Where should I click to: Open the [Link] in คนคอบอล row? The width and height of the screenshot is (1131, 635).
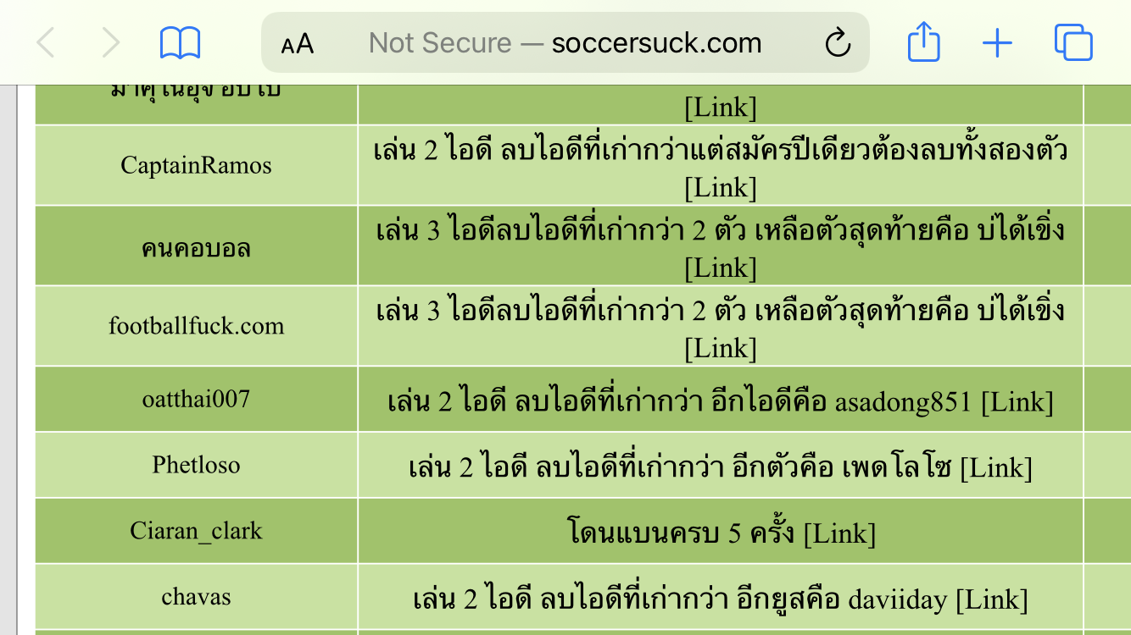(x=720, y=268)
